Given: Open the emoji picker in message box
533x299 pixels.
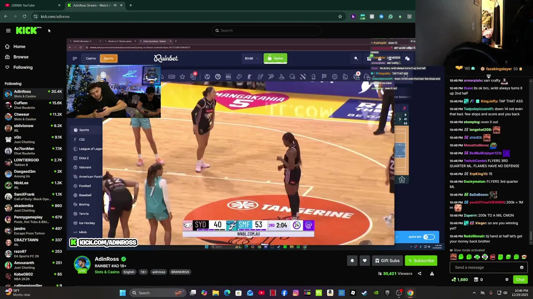Looking at the screenshot, I should 521,267.
